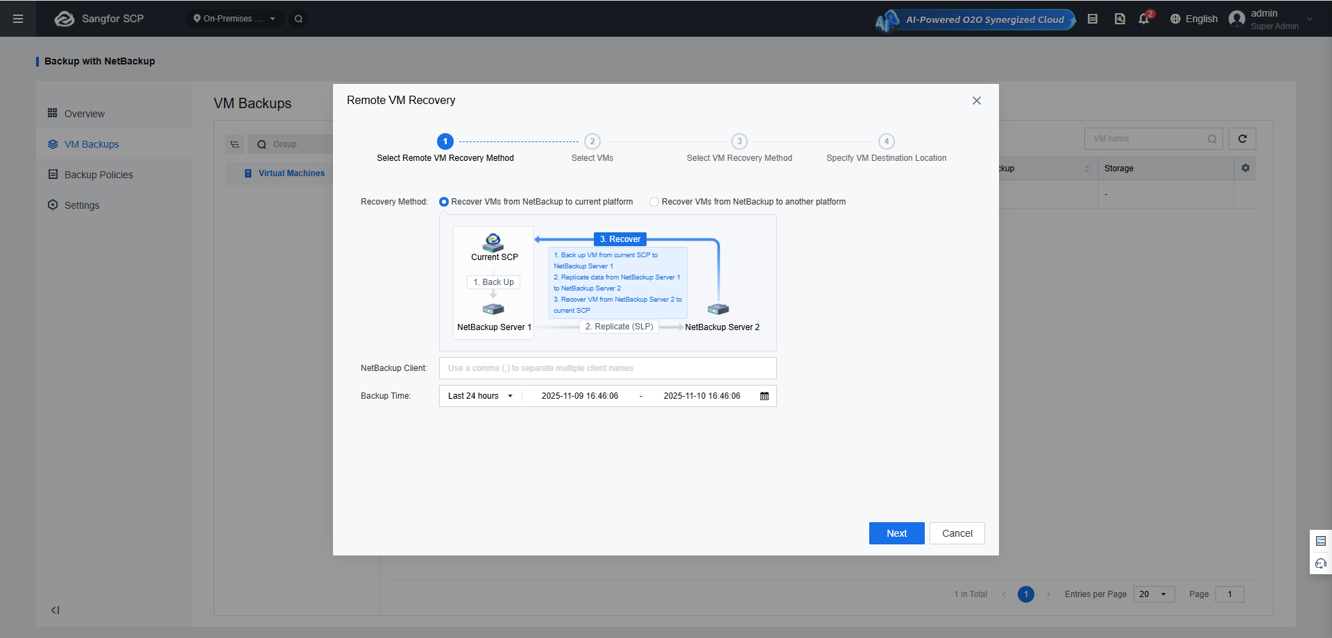This screenshot has width=1332, height=638.
Task: Open the Overview sidebar item
Action: (114, 114)
